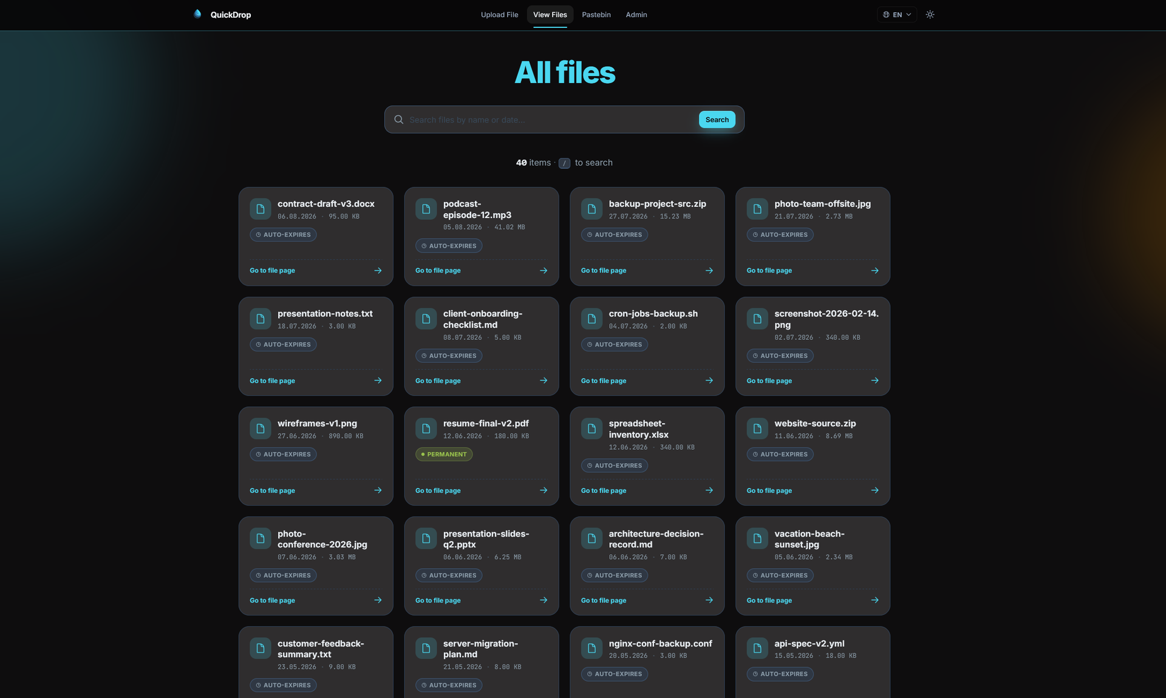Click the file icon for vacation-beach-sunset.jpg
Screen dimensions: 1166x698
757,538
